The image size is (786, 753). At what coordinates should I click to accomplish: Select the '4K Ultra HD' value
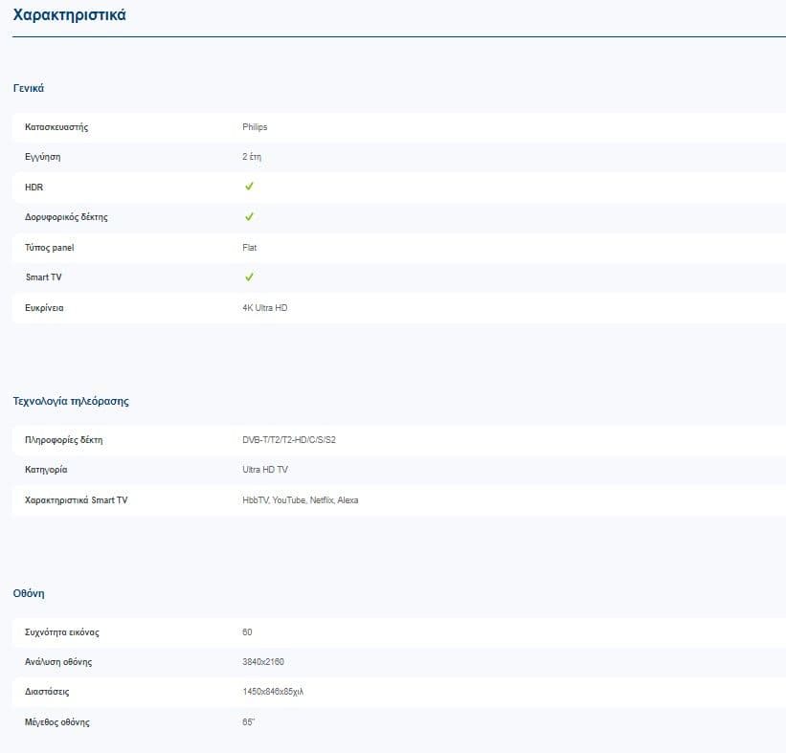[x=265, y=308]
